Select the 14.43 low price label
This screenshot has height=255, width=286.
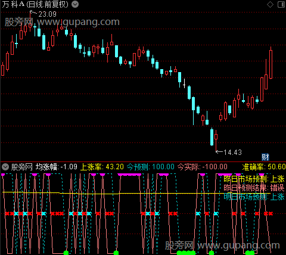[232, 153]
